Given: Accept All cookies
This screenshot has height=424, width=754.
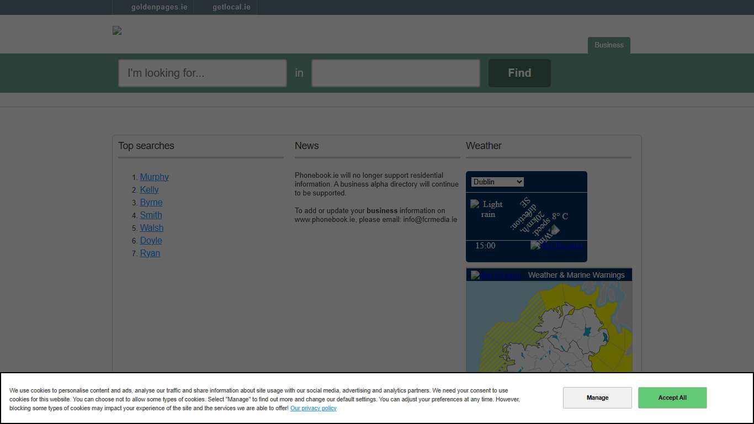Looking at the screenshot, I should pos(672,397).
